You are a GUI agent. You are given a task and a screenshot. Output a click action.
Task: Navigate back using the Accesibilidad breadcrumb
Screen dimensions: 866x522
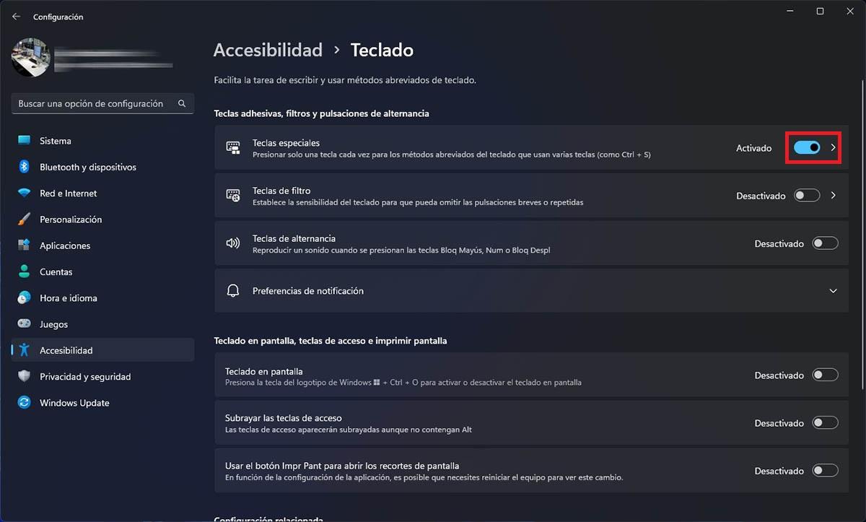click(x=268, y=50)
